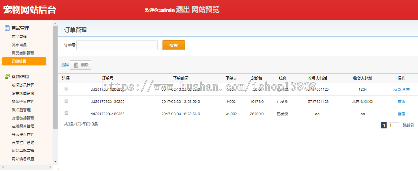Click page number 1 pagination button

(x=384, y=126)
